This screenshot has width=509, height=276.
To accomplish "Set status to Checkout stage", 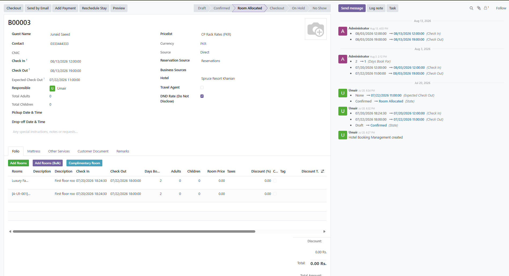I will [x=277, y=8].
